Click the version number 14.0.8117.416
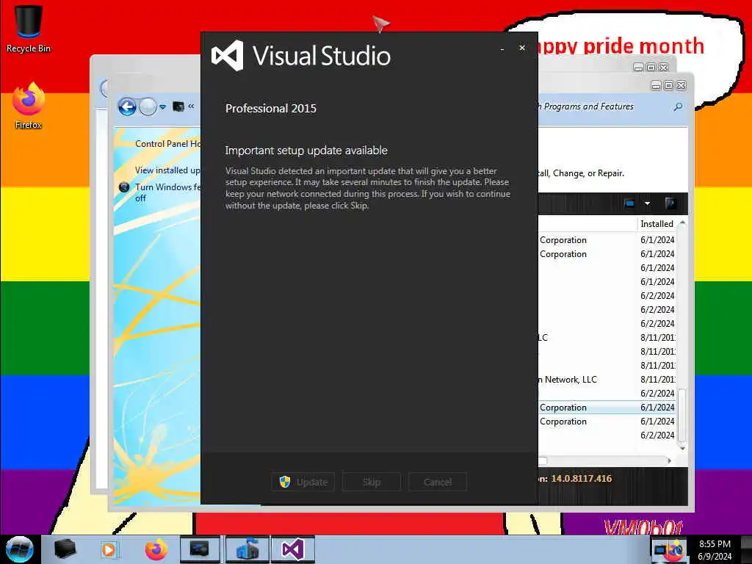The width and height of the screenshot is (752, 564). [x=582, y=478]
